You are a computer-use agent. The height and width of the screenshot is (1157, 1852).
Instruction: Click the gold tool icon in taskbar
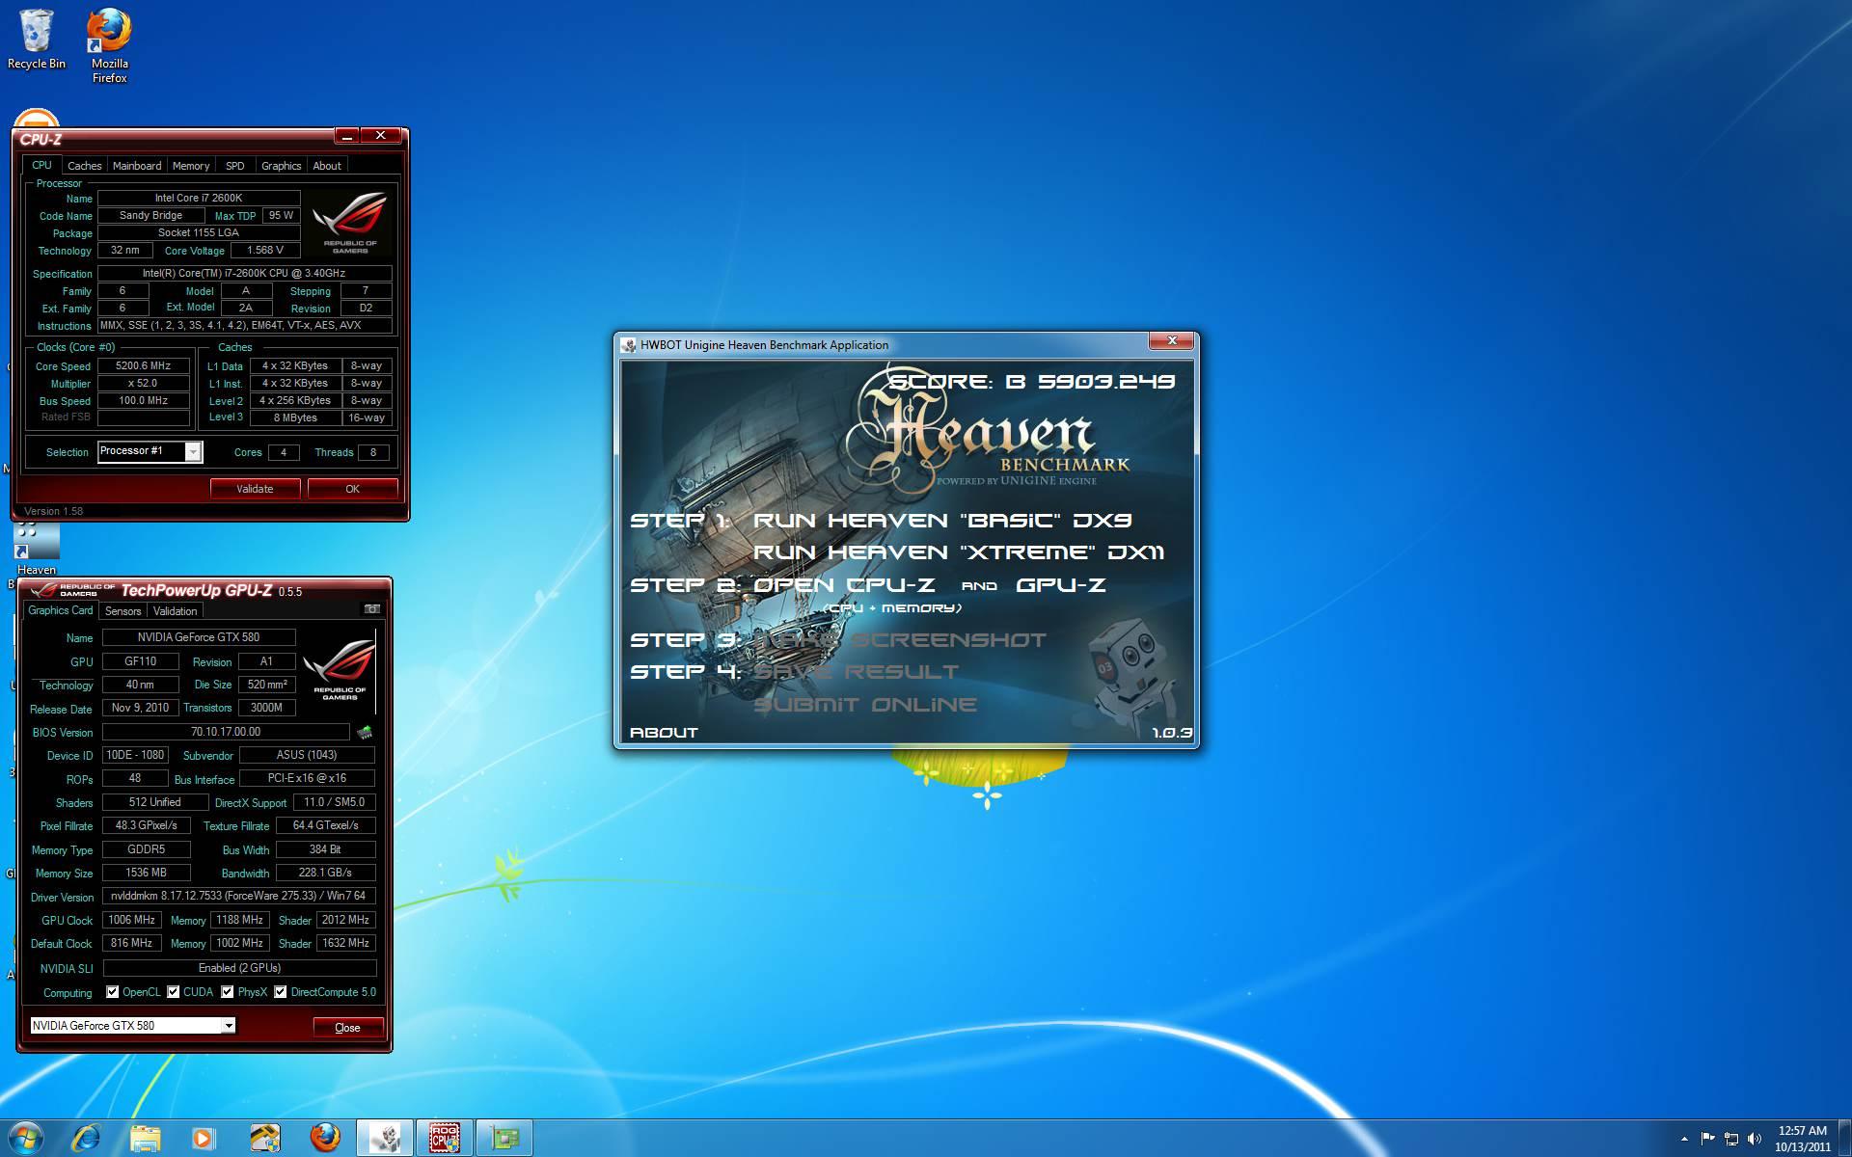[x=264, y=1138]
